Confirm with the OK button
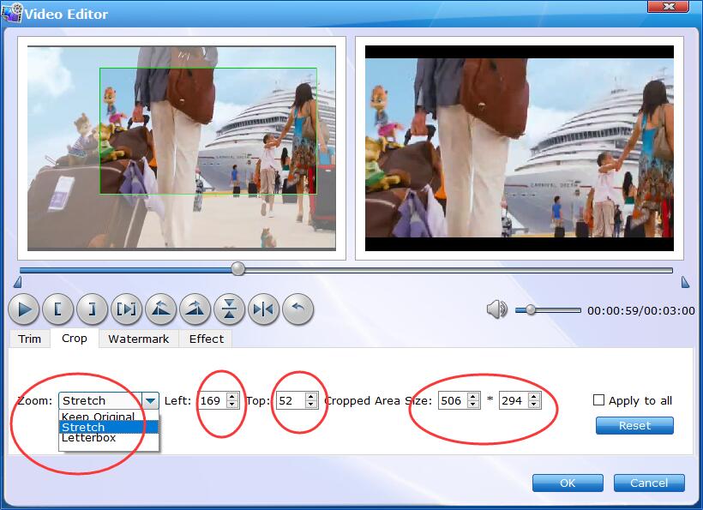703x510 pixels. point(568,483)
